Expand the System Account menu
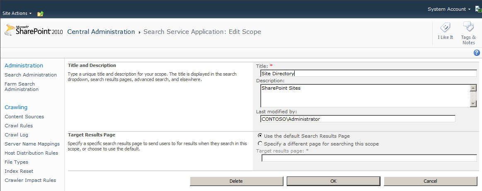This screenshot has height=191, width=482. click(449, 9)
